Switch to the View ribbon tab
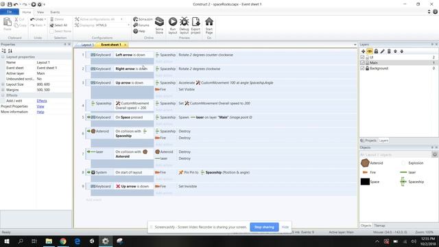 click(40, 12)
